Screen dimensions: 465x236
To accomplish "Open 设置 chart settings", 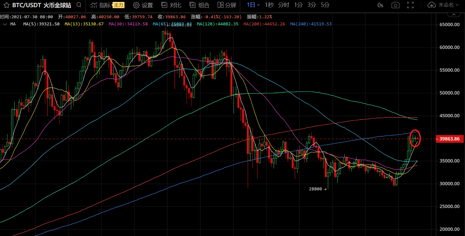I will (143, 5).
